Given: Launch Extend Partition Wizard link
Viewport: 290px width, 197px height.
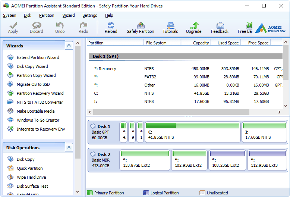Looking at the screenshot, I should [38, 57].
